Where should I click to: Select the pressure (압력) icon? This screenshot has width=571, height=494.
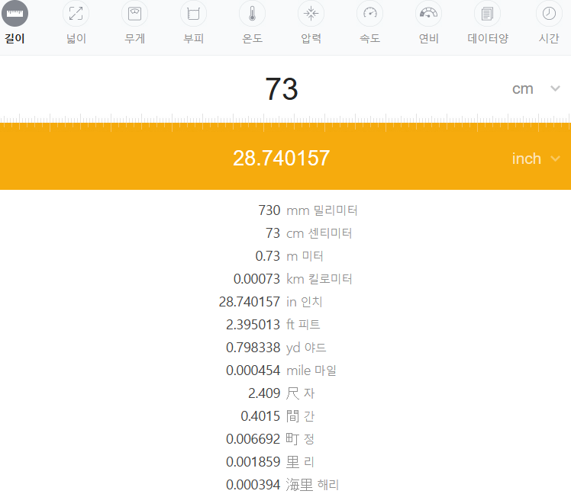(x=311, y=14)
